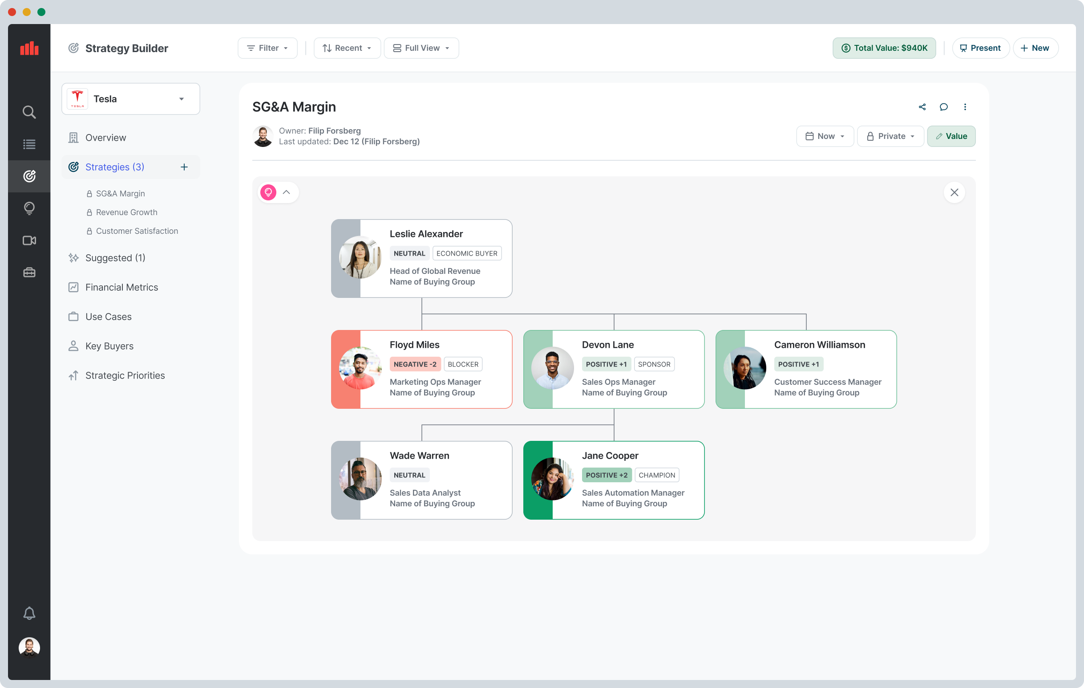Open the Full View dropdown
The image size is (1084, 688).
click(421, 48)
